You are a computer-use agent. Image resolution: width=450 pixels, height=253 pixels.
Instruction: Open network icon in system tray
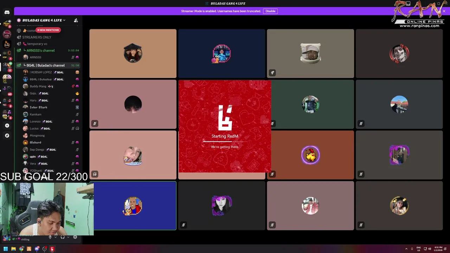click(x=425, y=249)
